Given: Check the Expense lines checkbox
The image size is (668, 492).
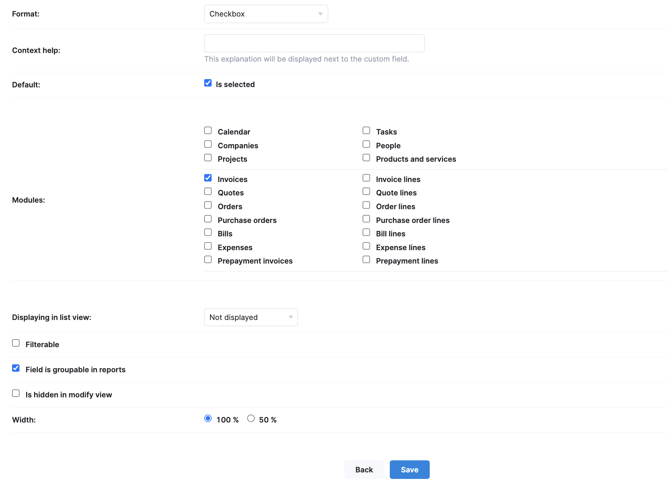Looking at the screenshot, I should click(x=366, y=246).
